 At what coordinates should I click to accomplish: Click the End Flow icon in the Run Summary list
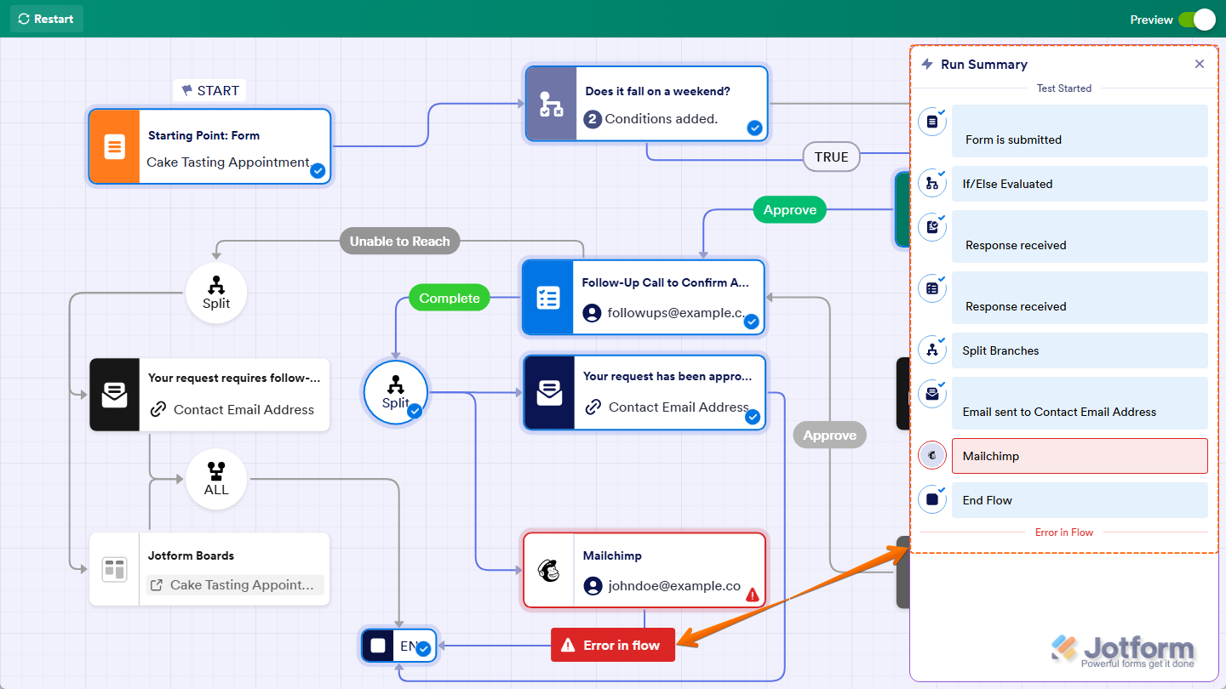point(931,499)
